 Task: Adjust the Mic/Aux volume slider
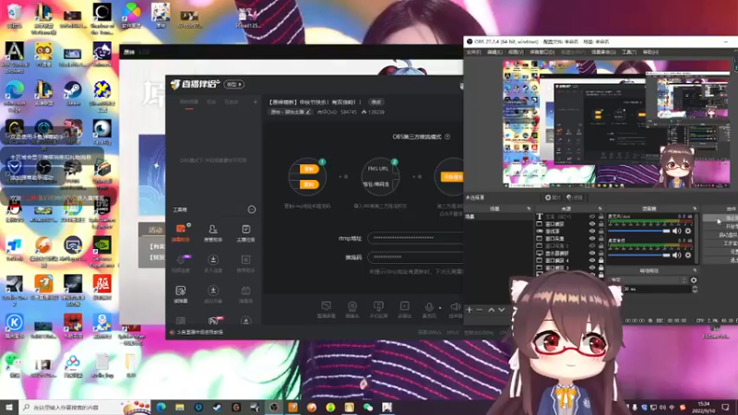click(639, 231)
